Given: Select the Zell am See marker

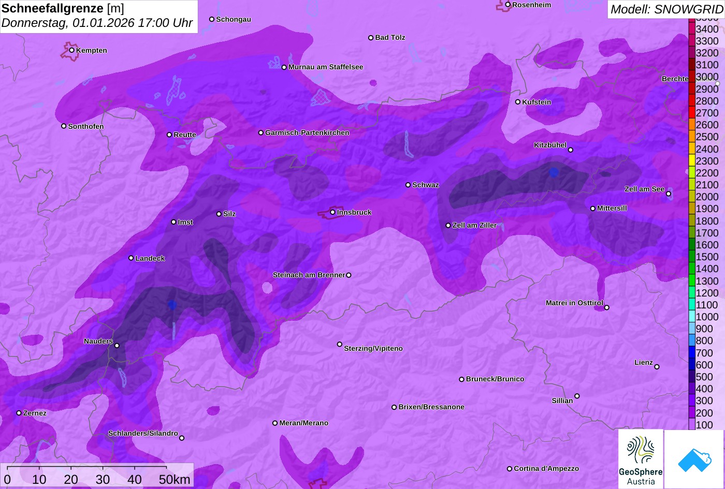Looking at the screenshot, I should 669,194.
